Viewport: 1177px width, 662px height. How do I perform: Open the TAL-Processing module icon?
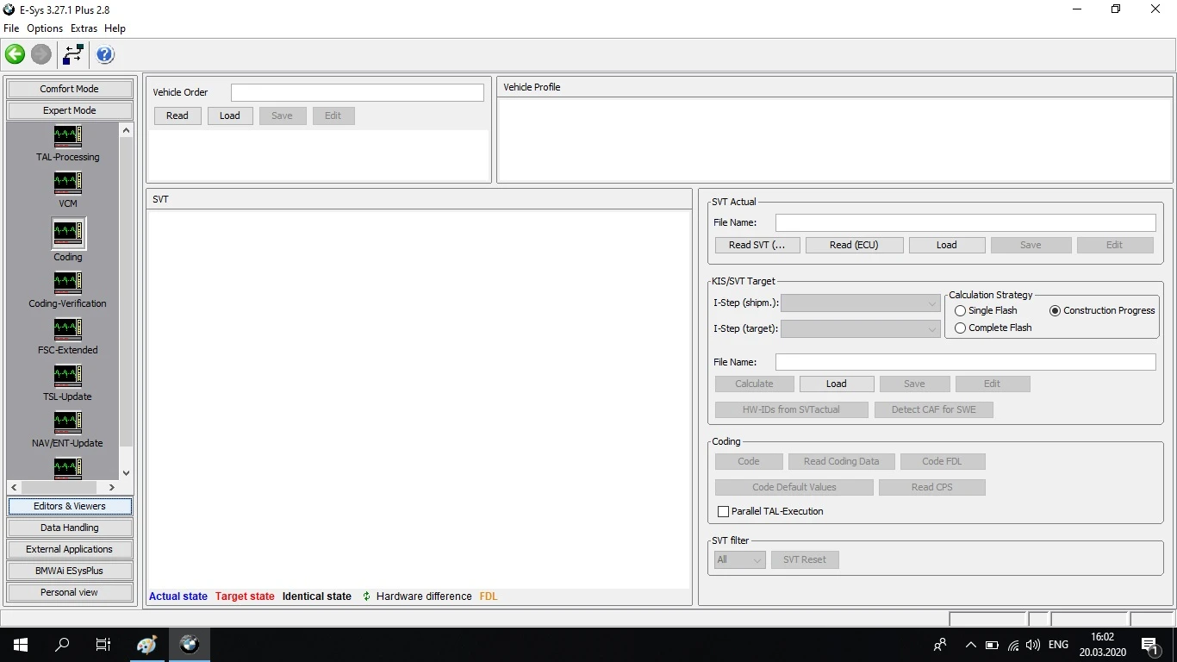(x=67, y=136)
